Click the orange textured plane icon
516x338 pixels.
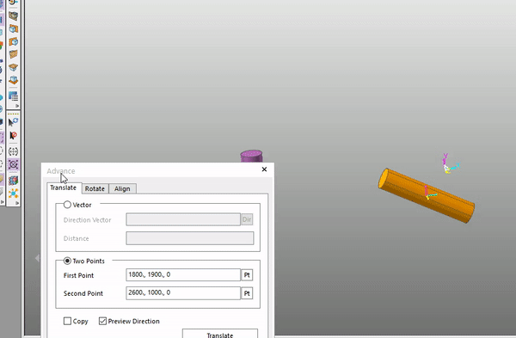tap(13, 54)
